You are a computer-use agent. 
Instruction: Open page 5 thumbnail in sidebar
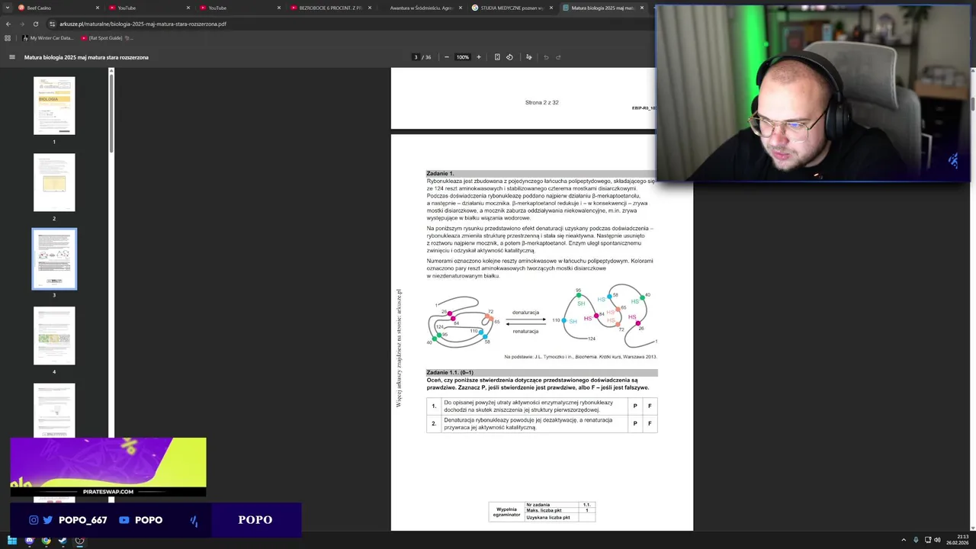click(54, 410)
